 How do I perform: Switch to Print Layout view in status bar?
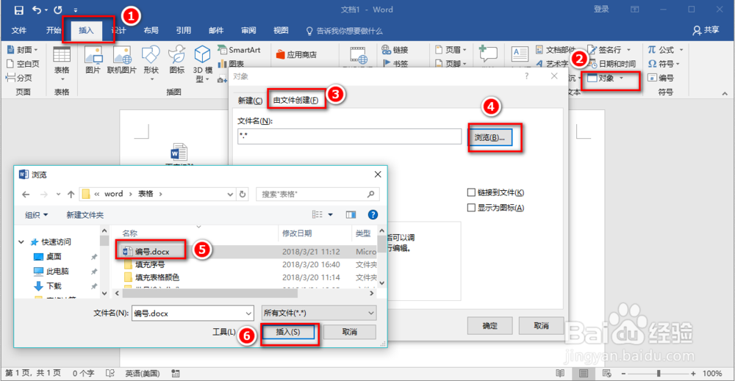(x=584, y=374)
